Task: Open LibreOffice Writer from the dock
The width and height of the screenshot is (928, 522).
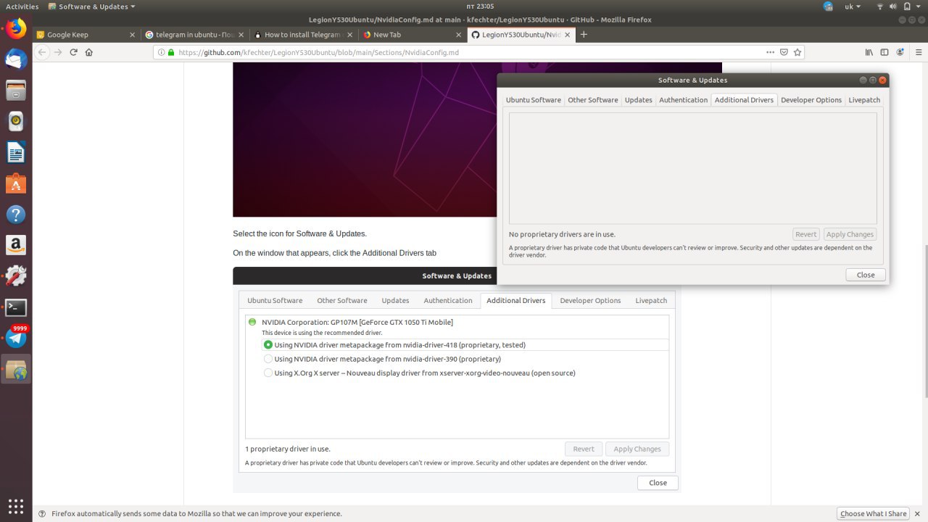Action: [x=16, y=153]
